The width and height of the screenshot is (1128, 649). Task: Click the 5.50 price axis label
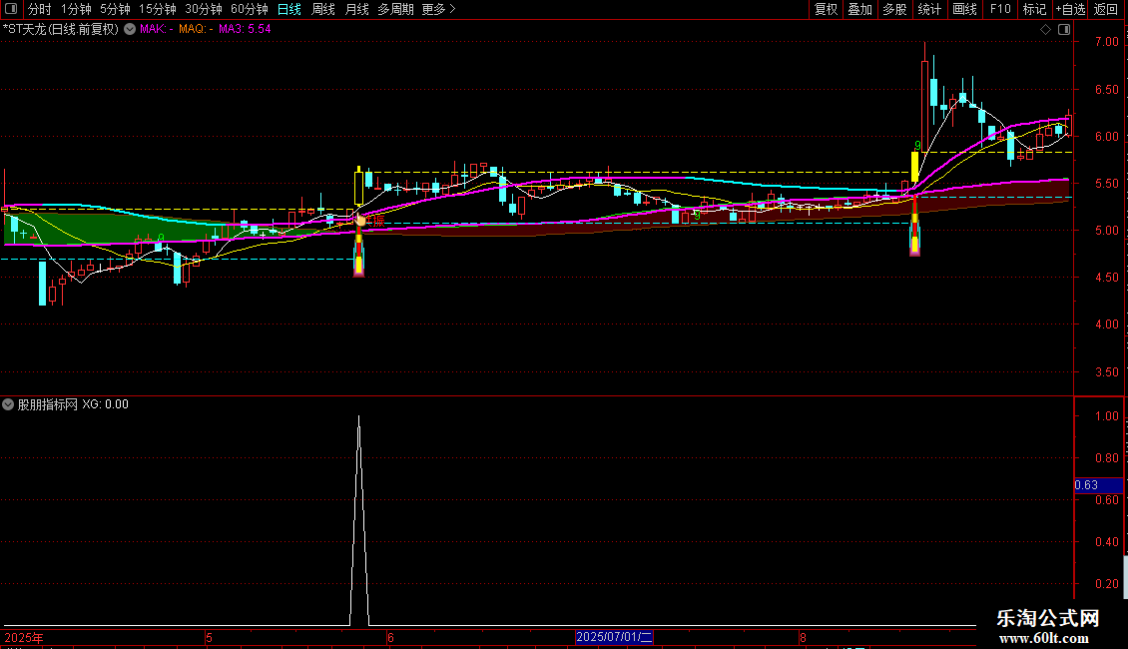point(1106,184)
